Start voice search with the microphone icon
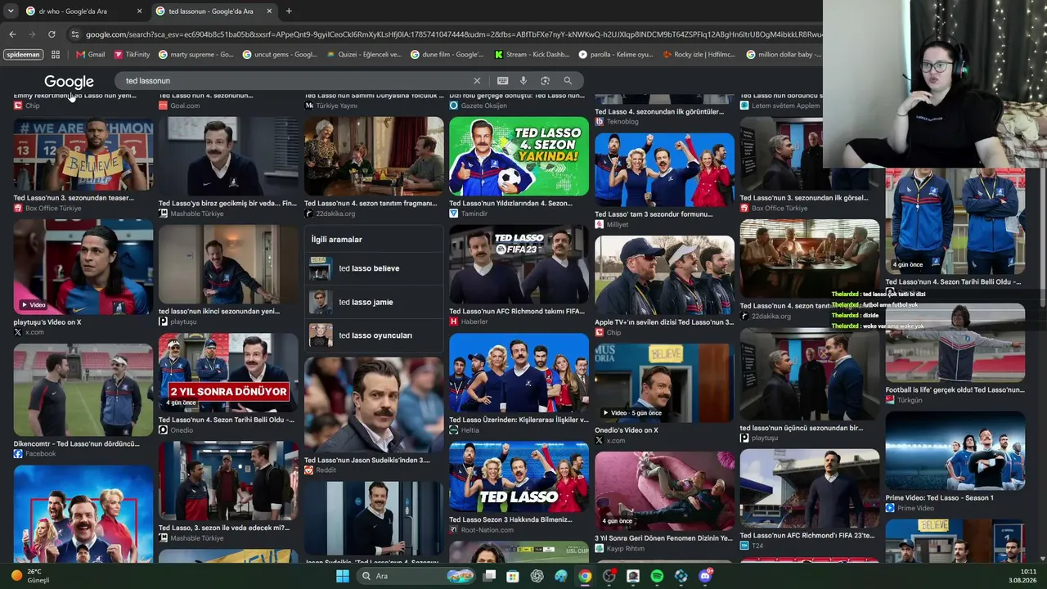This screenshot has width=1047, height=589. point(523,81)
